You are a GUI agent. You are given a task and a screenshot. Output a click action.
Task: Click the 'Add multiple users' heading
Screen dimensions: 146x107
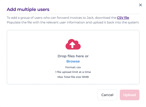pos(28,9)
